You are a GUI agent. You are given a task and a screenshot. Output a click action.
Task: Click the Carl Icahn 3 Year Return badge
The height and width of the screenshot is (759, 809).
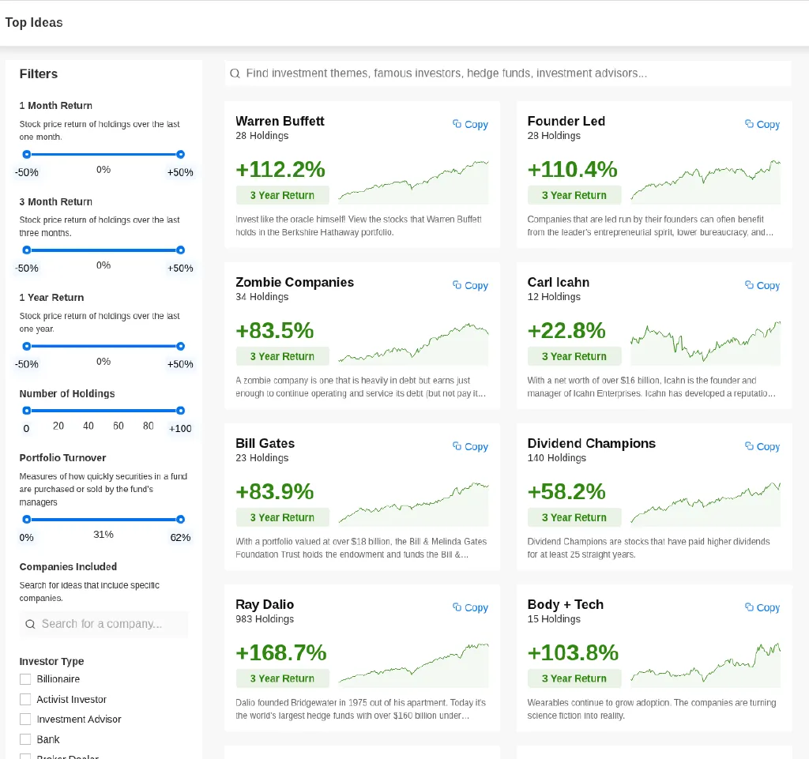click(x=574, y=356)
